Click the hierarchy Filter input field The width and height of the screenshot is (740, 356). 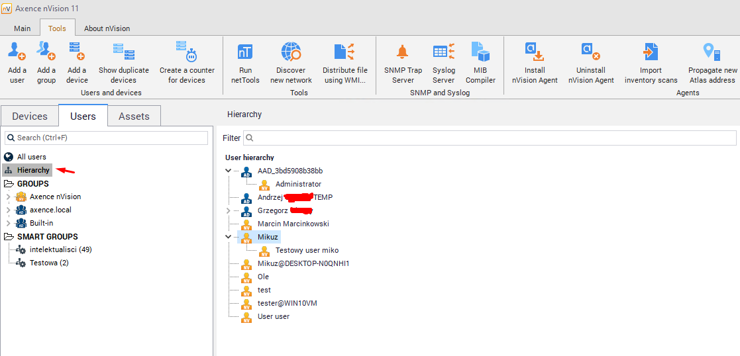(x=490, y=138)
